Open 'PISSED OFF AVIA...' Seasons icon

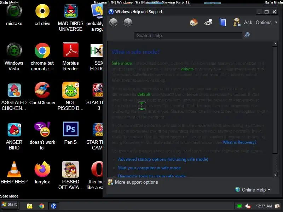70,176
